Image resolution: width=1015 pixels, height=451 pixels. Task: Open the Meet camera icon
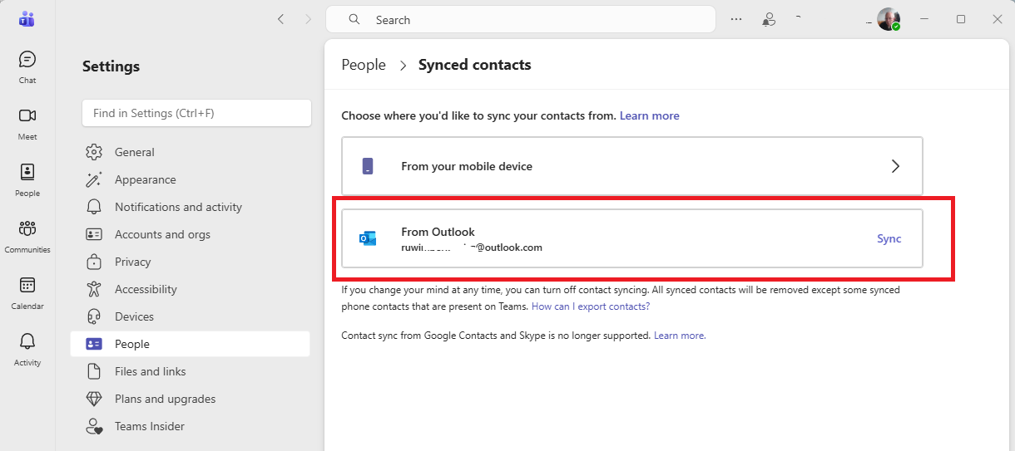pos(27,122)
